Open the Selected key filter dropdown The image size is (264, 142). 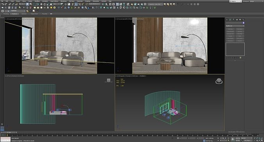(247, 138)
